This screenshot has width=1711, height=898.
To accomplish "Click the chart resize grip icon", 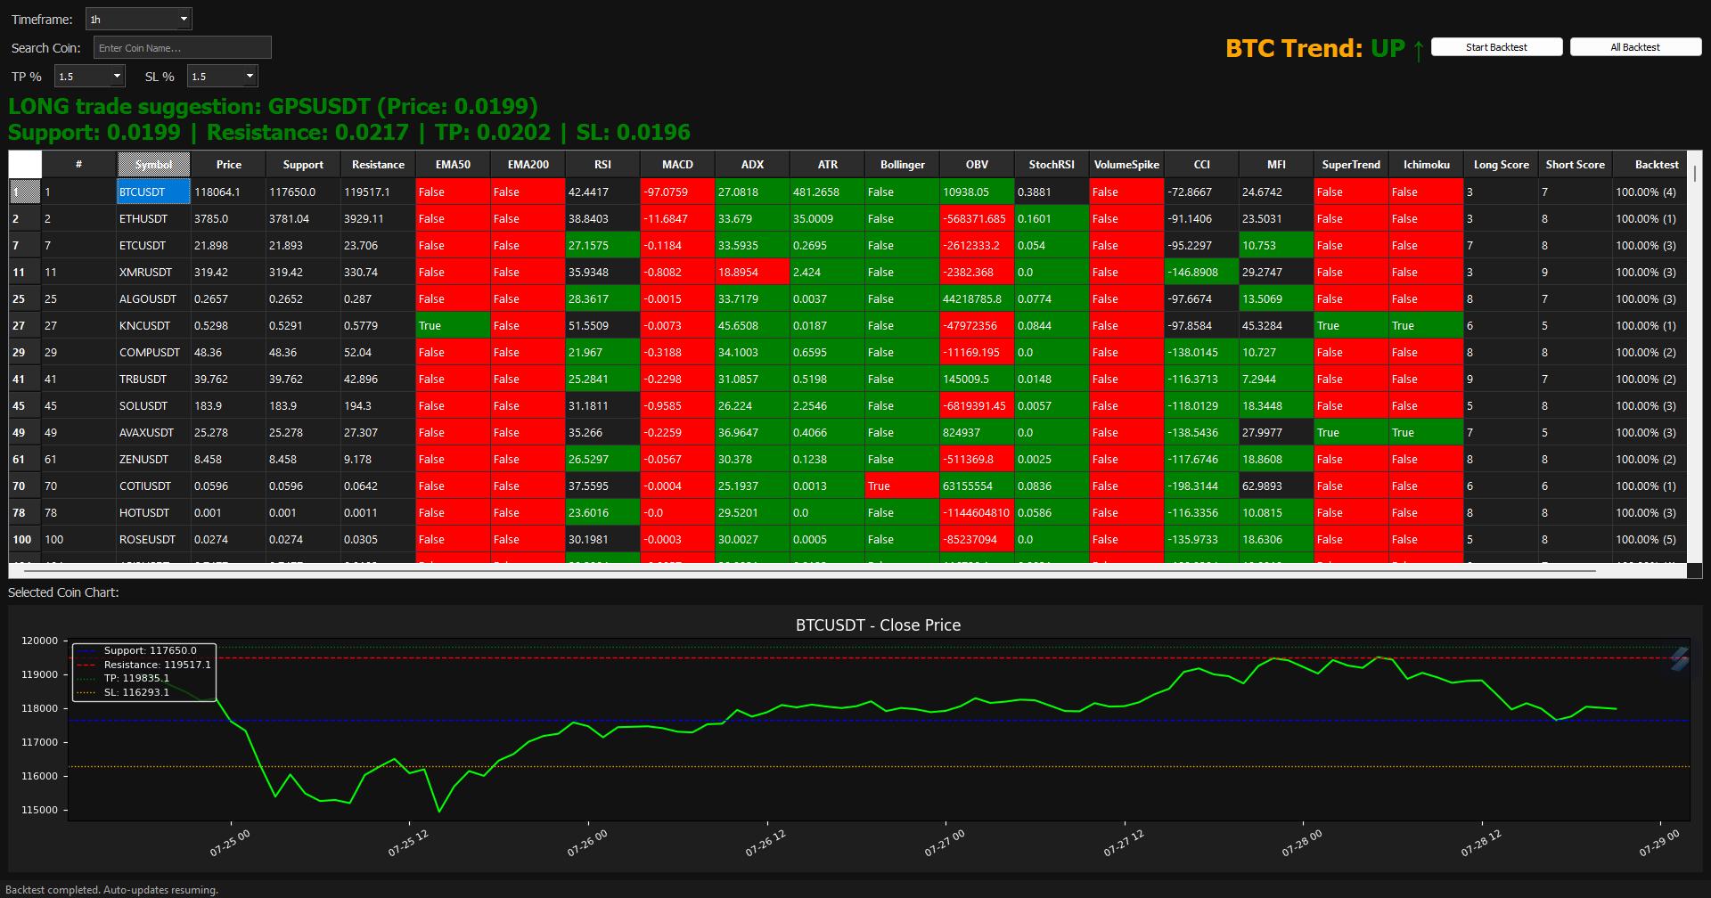I will pyautogui.click(x=1679, y=659).
